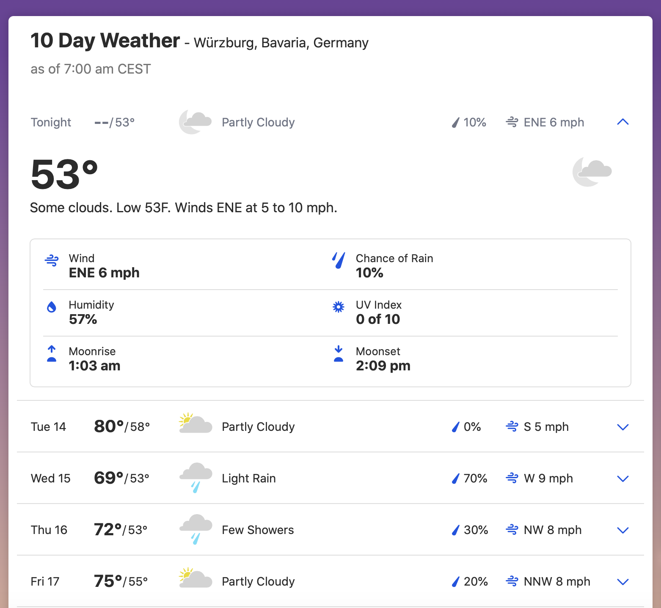Click the Tue 14 partly cloudy sun icon

(195, 424)
